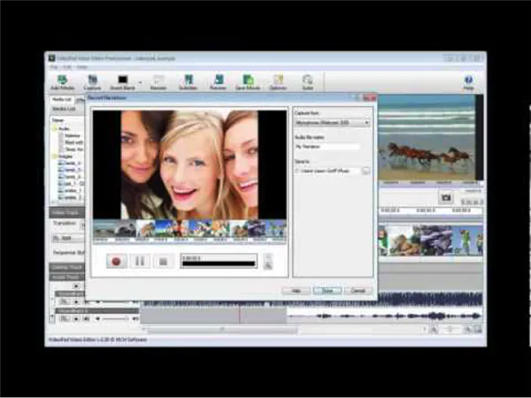The image size is (531, 398).
Task: Click the Audio file name field
Action: tap(327, 147)
